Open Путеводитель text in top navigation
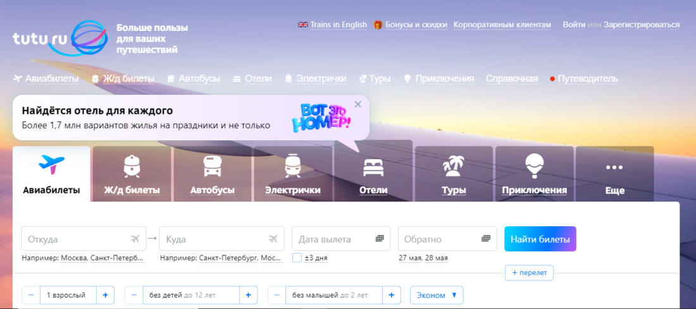696x309 pixels. (x=588, y=79)
